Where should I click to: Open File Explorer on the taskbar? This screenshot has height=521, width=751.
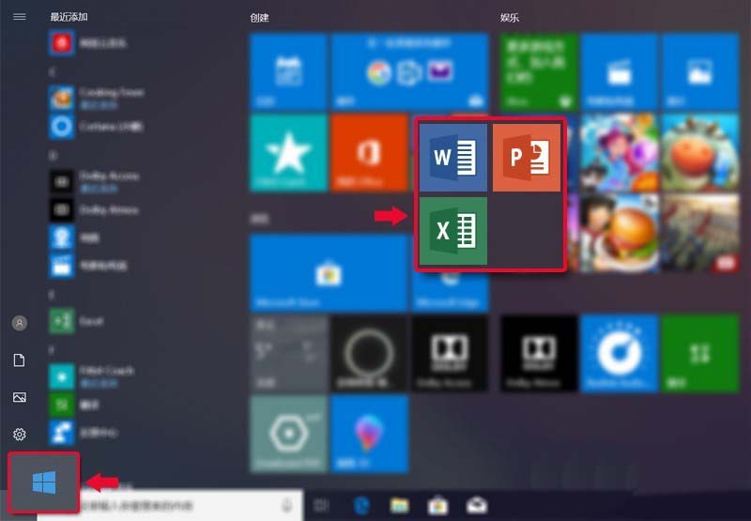400,505
